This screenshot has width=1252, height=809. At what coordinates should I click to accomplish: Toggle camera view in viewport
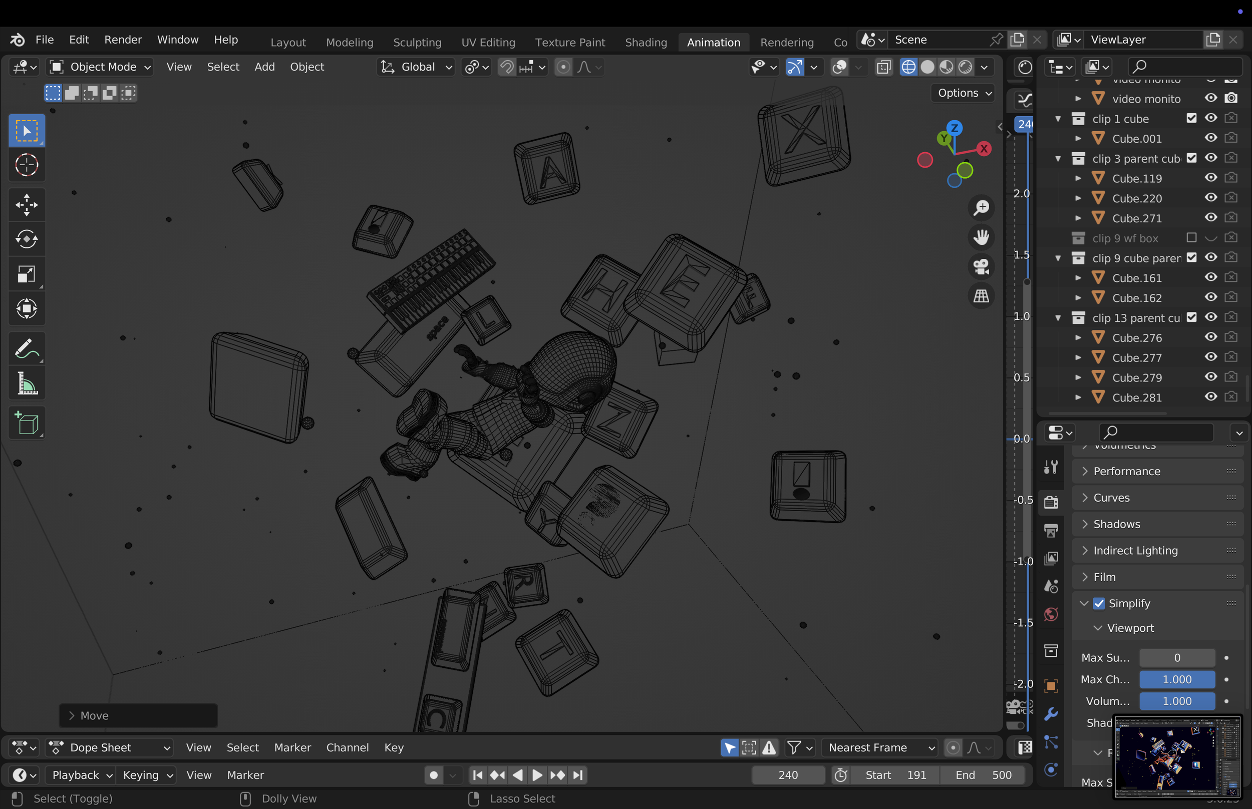coord(981,266)
